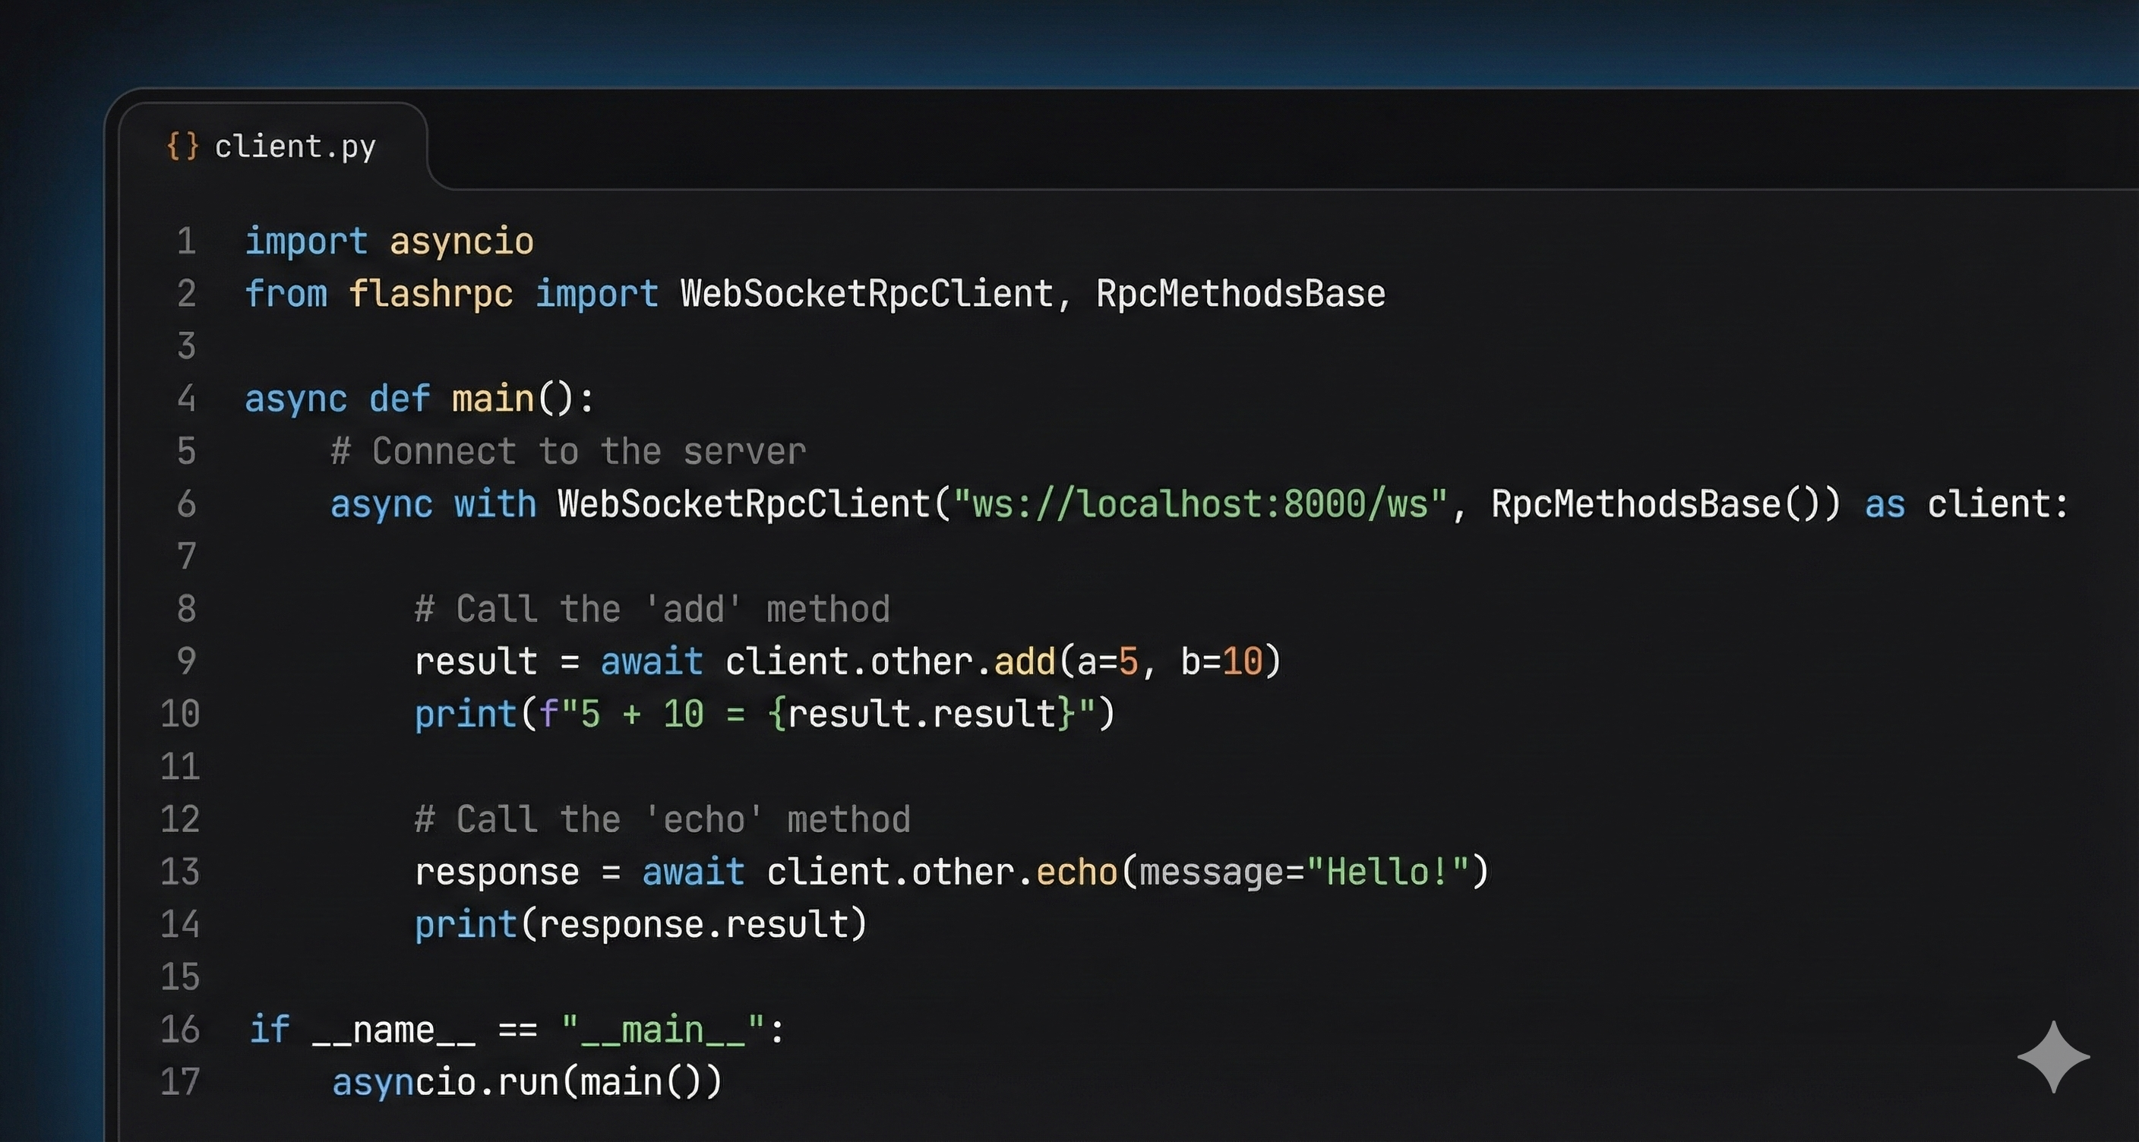Click the echo method call
Screen dimensions: 2139x1142
coord(1076,872)
